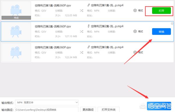
Task: Remove the 第2集 item with its close icon
Action: click(x=172, y=24)
